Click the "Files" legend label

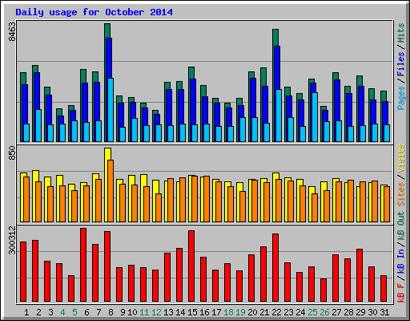tap(401, 64)
